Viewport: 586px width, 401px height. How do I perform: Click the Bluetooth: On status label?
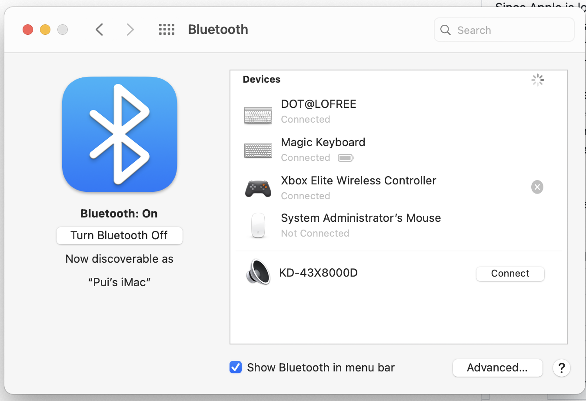[119, 214]
